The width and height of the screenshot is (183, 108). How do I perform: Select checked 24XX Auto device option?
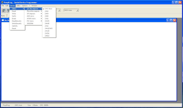pos(49,9)
